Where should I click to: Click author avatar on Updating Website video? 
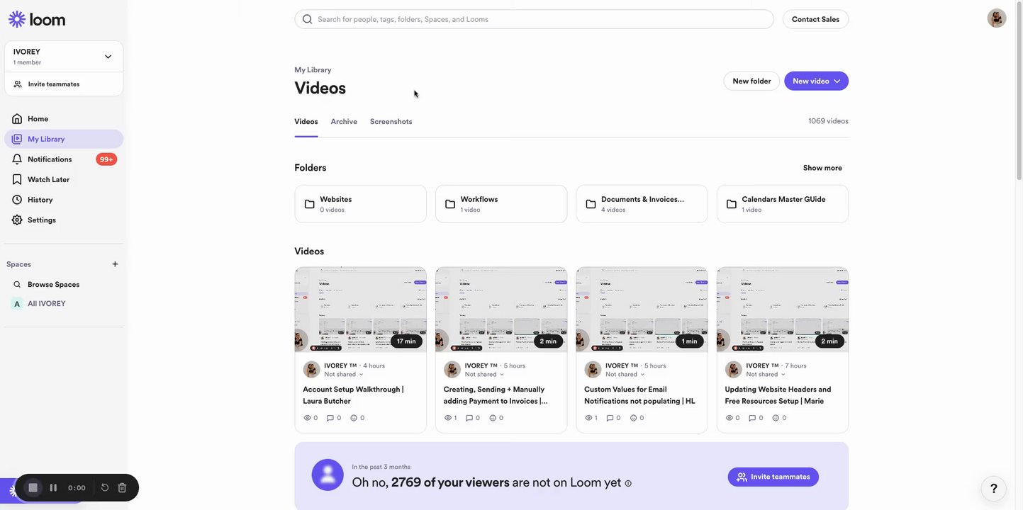coord(734,370)
